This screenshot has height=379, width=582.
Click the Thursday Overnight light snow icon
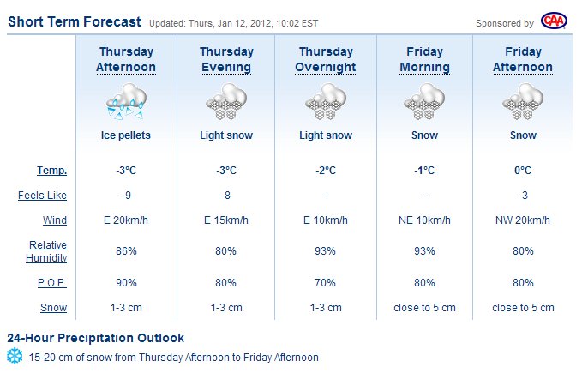click(x=325, y=102)
